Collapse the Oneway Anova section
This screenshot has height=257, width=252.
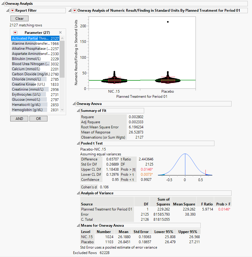pyautogui.click(x=74, y=104)
